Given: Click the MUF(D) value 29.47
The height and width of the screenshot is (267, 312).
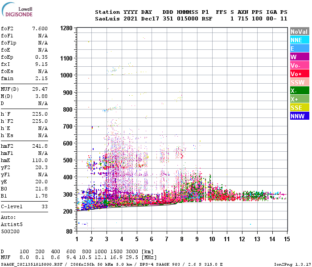Looking at the screenshot, I should coord(40,89).
